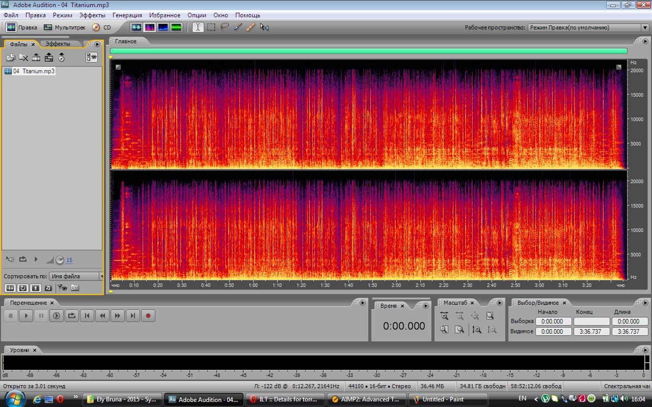Choose the Spot Healing bandage tool
Screen dimensions: 652x407
point(251,27)
